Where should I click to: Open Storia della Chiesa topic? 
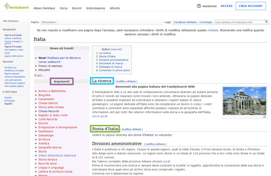[51, 107]
